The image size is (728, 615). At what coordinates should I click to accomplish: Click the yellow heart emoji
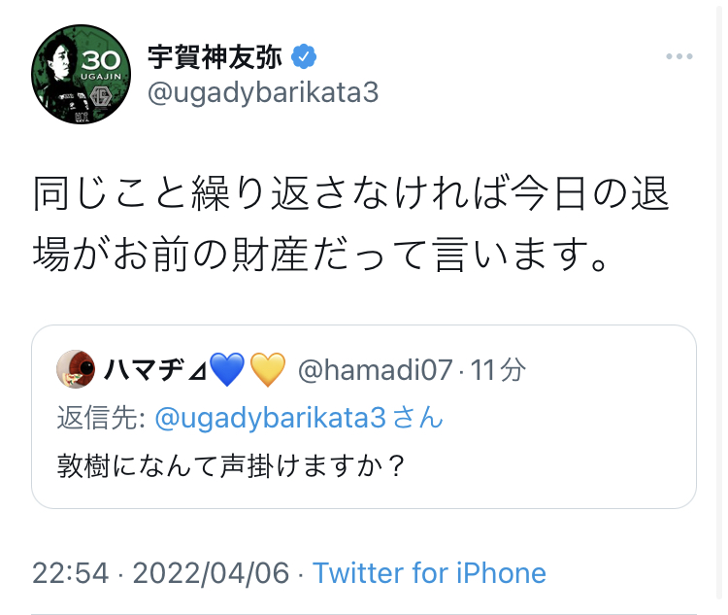(x=268, y=369)
